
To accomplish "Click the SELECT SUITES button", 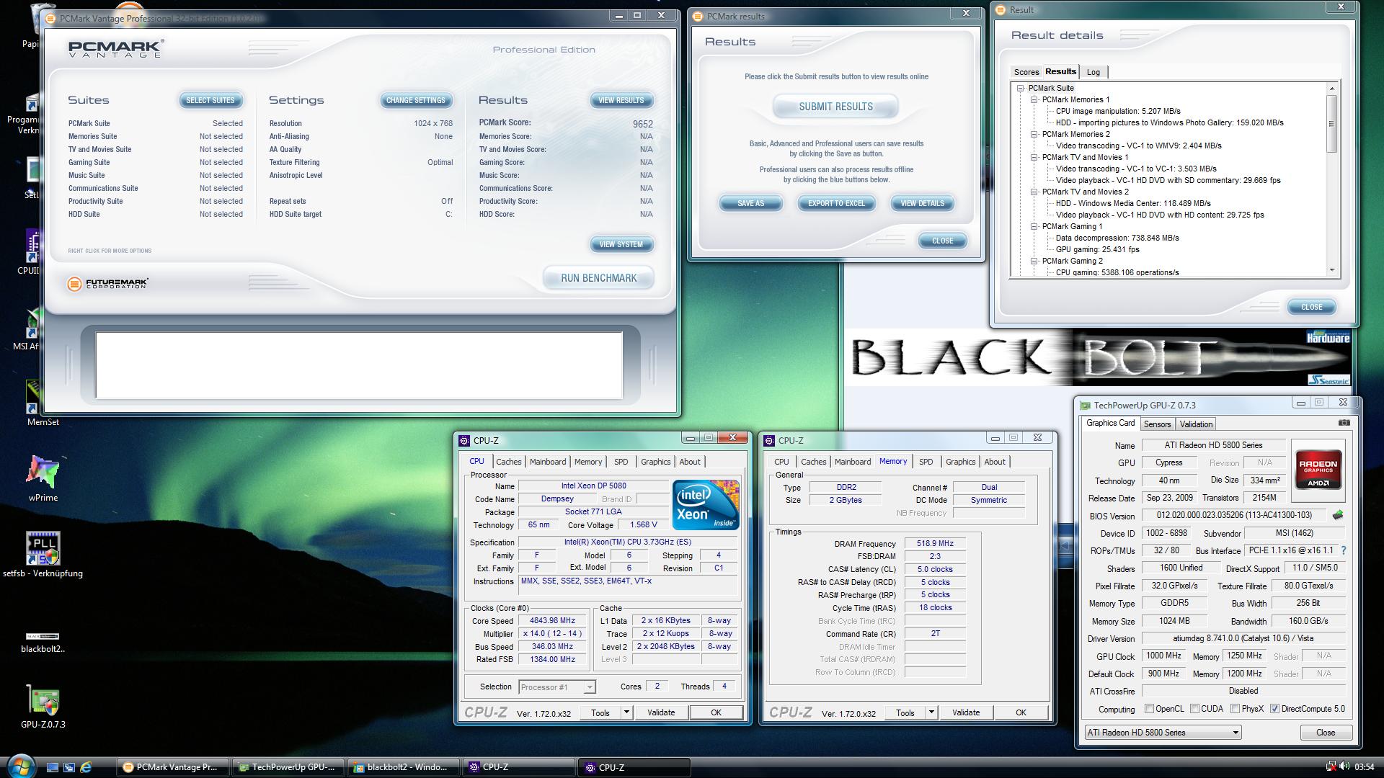I will (x=210, y=100).
